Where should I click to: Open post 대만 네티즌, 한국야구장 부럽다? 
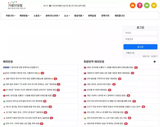[x=99, y=84]
